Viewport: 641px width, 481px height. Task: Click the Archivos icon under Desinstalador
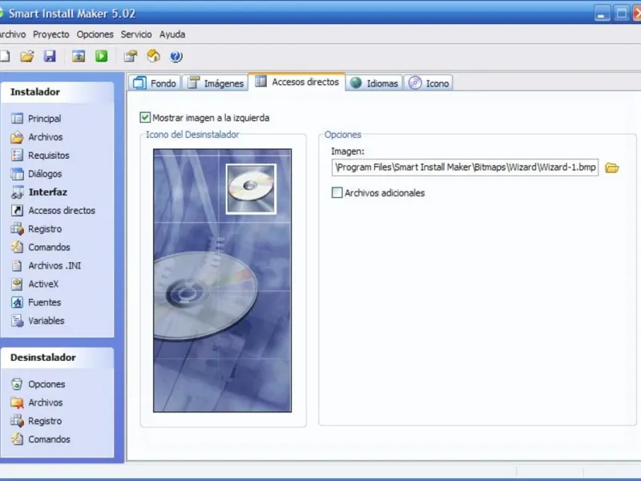pyautogui.click(x=17, y=402)
